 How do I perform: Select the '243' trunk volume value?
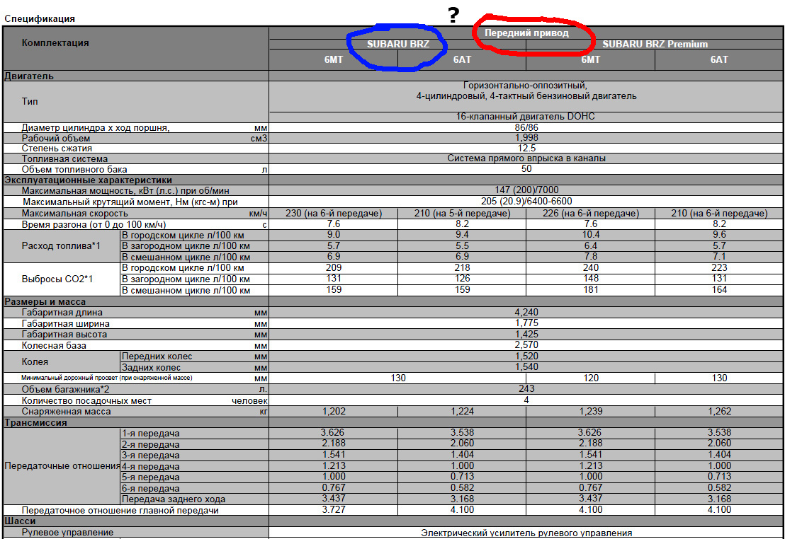point(526,388)
